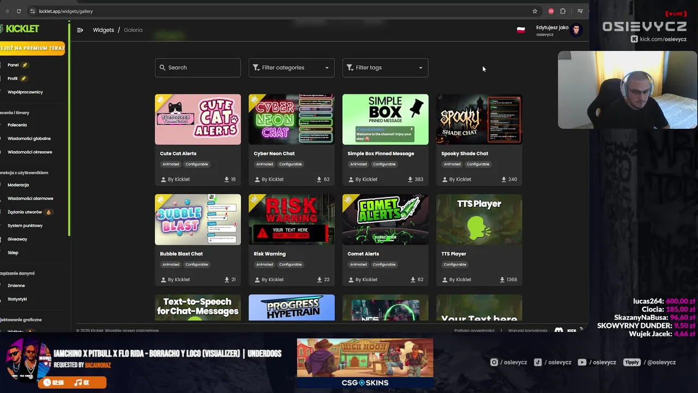
Task: Open Statystyki in the sidebar
Action: [17, 299]
